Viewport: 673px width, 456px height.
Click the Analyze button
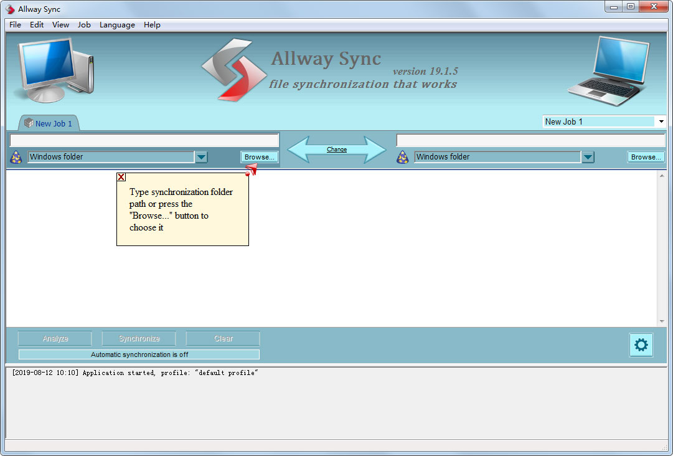(54, 338)
